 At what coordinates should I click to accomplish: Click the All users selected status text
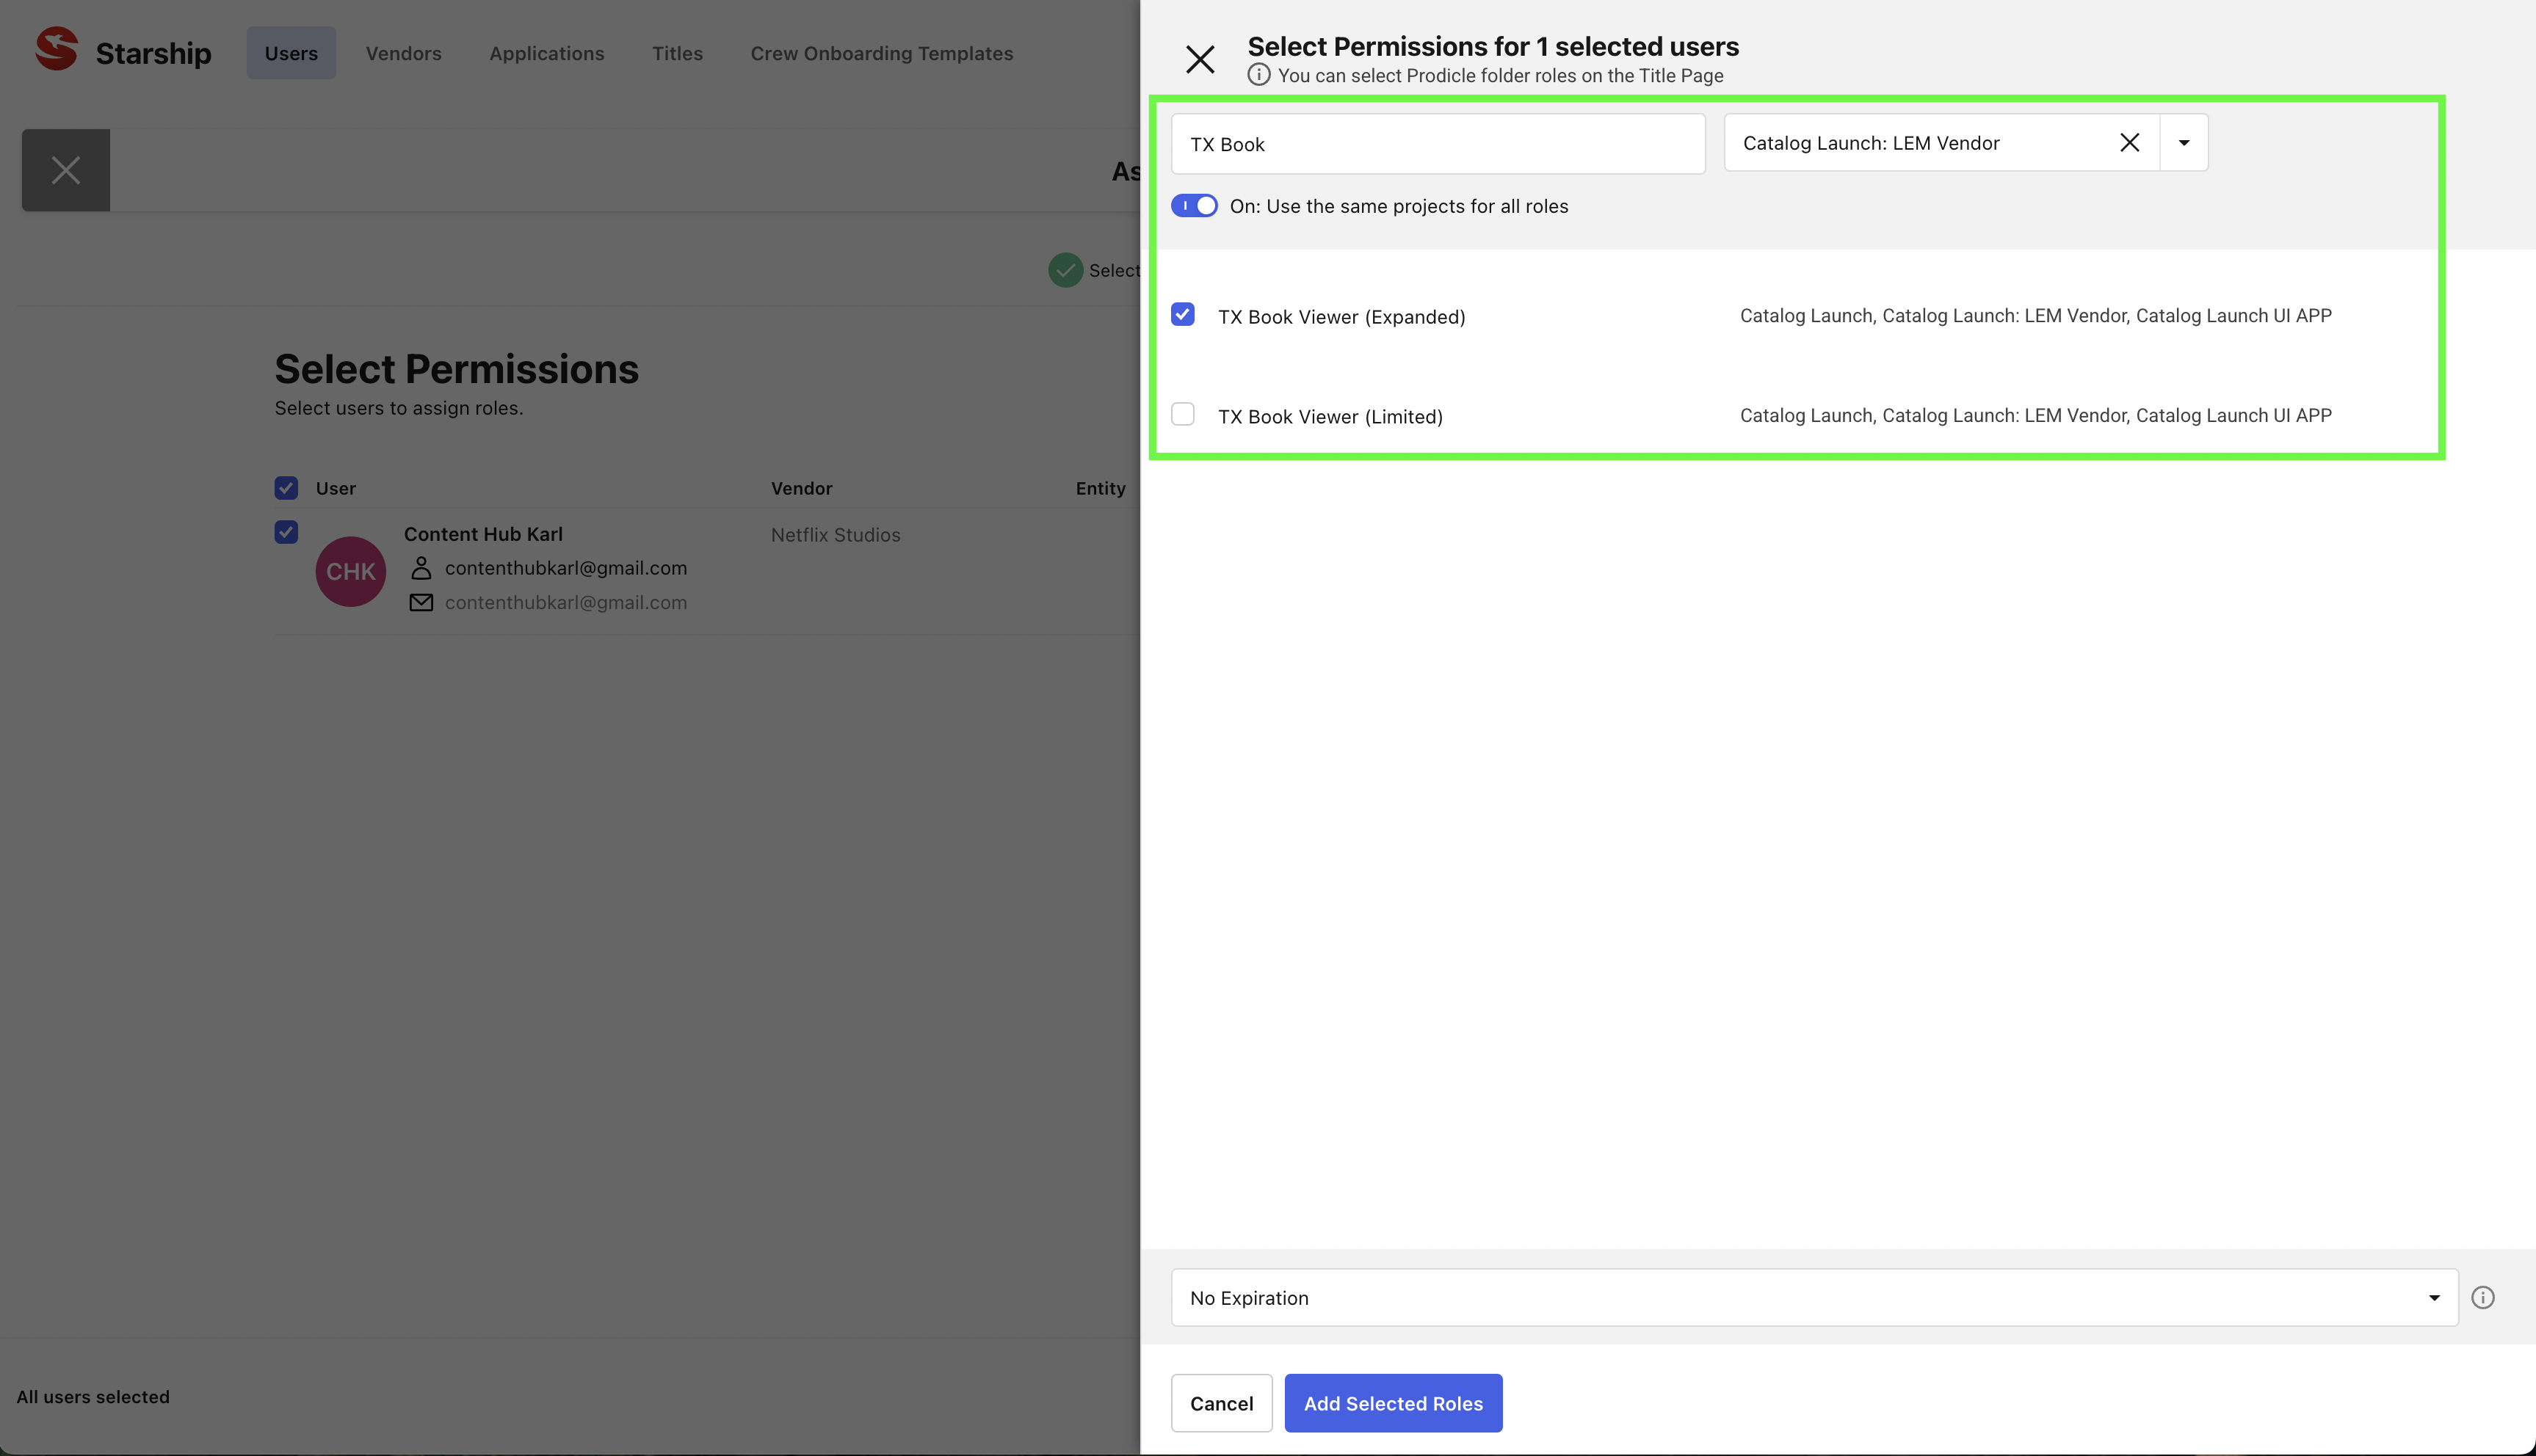[x=93, y=1397]
